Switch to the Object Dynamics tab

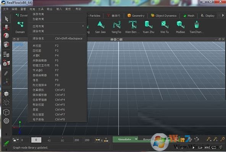click(164, 16)
